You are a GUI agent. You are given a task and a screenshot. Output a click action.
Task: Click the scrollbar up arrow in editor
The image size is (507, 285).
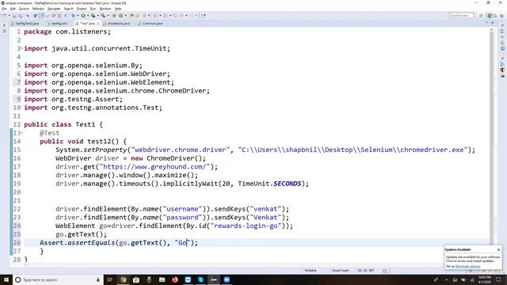[x=491, y=29]
